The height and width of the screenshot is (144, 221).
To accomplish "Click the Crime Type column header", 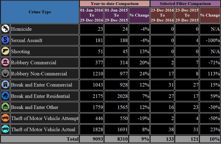I will tap(40, 12).
